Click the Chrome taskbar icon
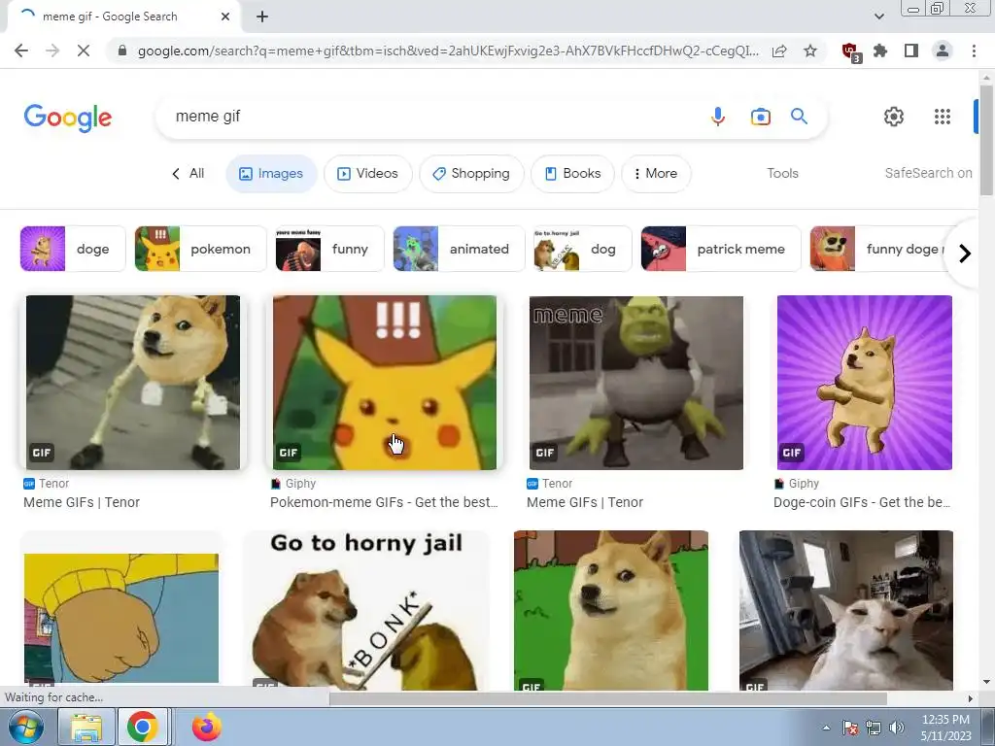This screenshot has width=995, height=746. (x=142, y=727)
